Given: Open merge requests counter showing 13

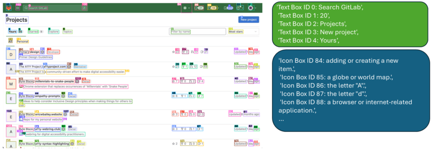Looking at the screenshot, I should coord(213,8).
